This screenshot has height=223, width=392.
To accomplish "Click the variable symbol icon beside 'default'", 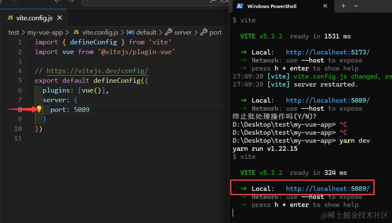I will tap(130, 32).
